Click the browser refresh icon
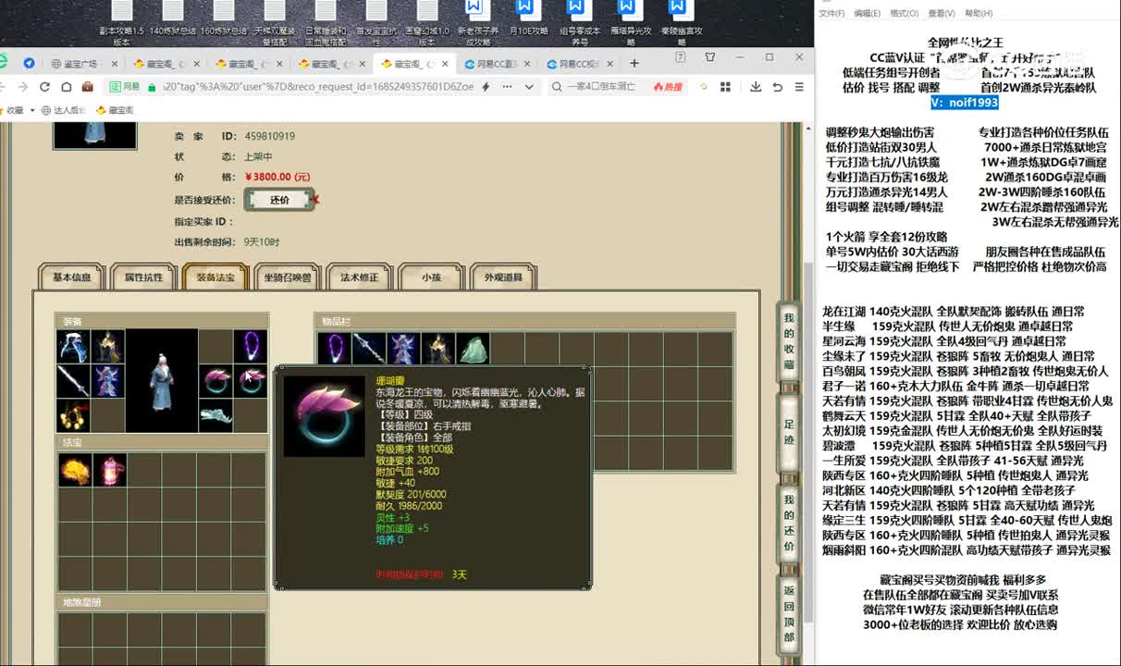 44,87
